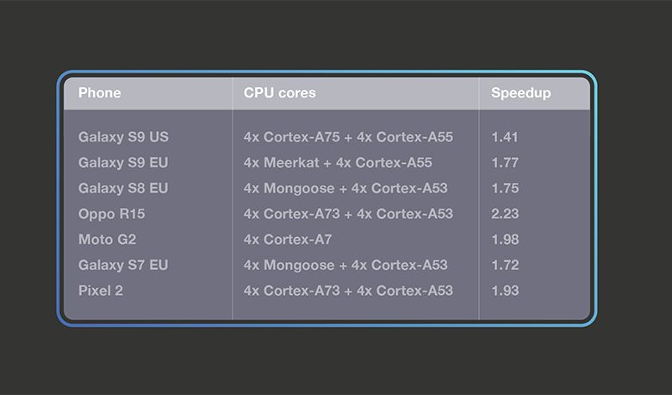Click the 1.93 speedup value
This screenshot has height=395, width=672.
tap(505, 291)
